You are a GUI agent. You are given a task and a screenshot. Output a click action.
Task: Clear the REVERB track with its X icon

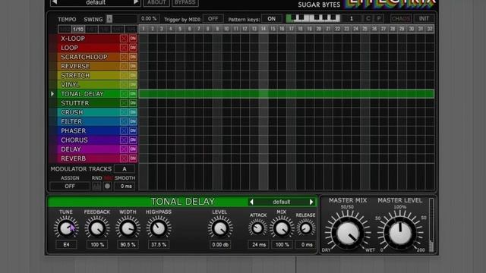pos(124,158)
